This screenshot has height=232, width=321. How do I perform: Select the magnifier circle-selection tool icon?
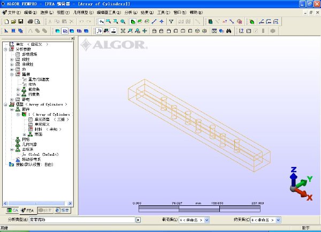(x=123, y=21)
